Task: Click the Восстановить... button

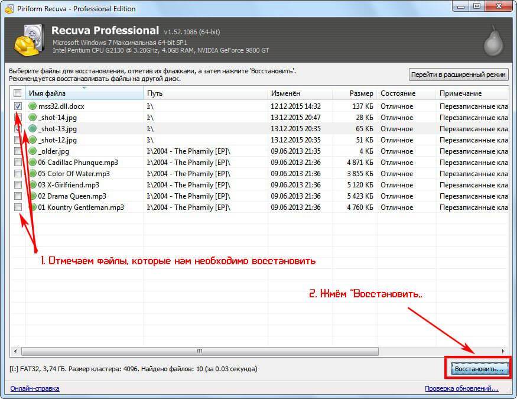Action: click(x=479, y=369)
